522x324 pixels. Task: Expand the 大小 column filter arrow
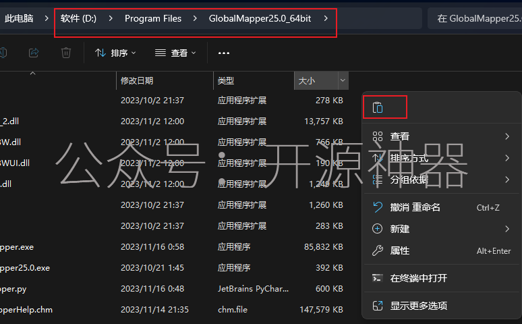point(343,80)
